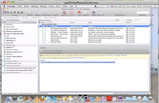159x103 pixels.
Task: Create a message with the Nouveau icon
Action: click(30, 13)
